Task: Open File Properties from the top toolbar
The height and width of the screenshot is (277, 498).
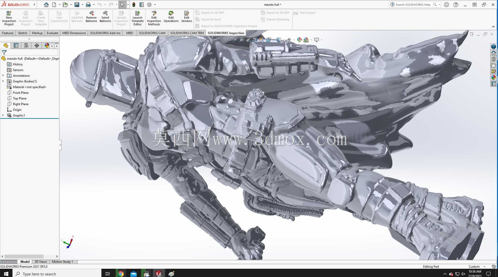Action: [x=142, y=5]
